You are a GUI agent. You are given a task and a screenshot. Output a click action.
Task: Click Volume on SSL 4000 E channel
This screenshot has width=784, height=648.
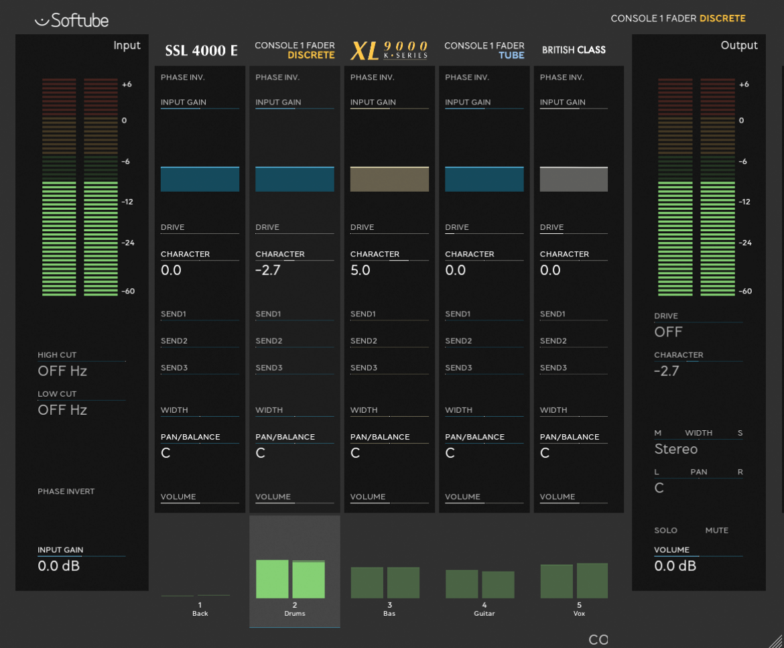tap(200, 497)
